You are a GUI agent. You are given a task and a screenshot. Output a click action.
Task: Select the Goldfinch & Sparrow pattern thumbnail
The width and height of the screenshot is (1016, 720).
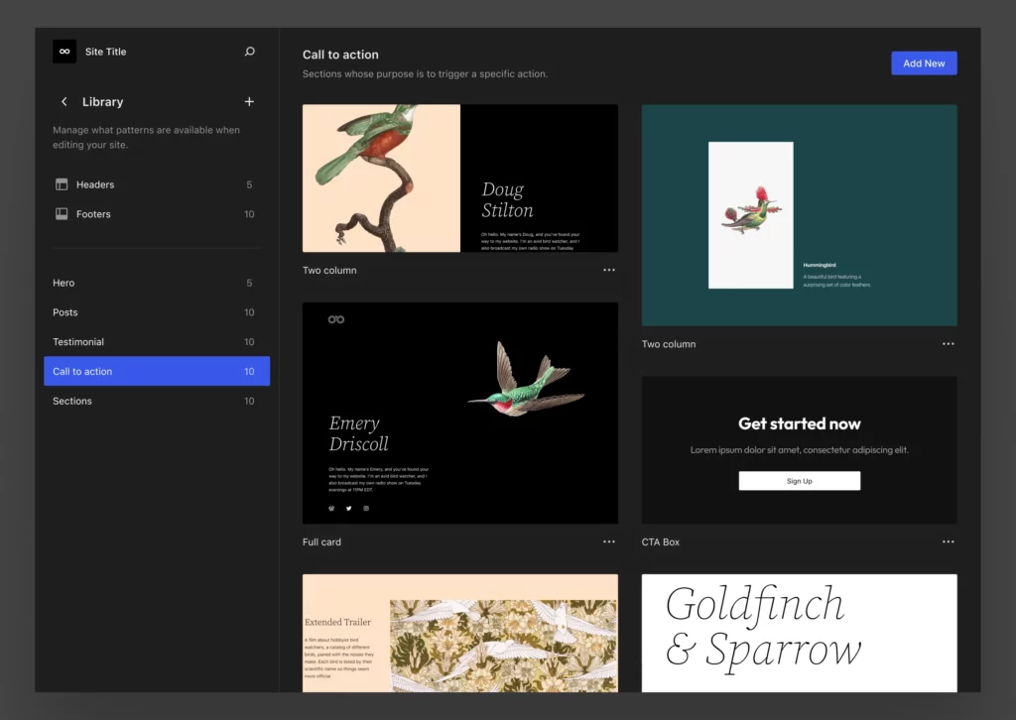pyautogui.click(x=799, y=632)
